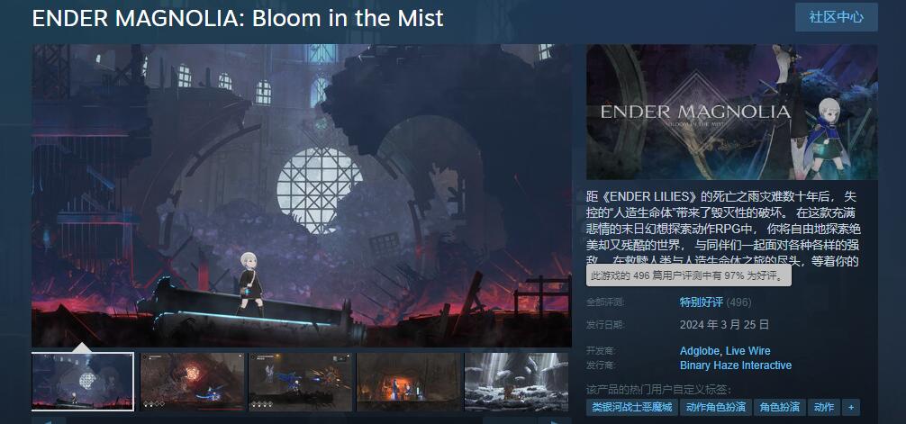Open the 类银河战士恶魔城 tag
This screenshot has width=906, height=424.
[x=632, y=407]
